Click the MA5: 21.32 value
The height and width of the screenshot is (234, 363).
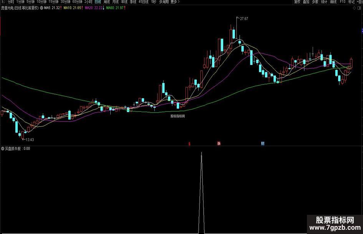[52, 8]
